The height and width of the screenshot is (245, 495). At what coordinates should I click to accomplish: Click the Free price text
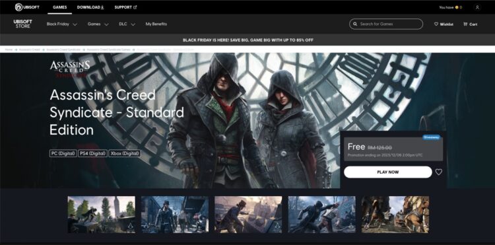[x=356, y=147]
